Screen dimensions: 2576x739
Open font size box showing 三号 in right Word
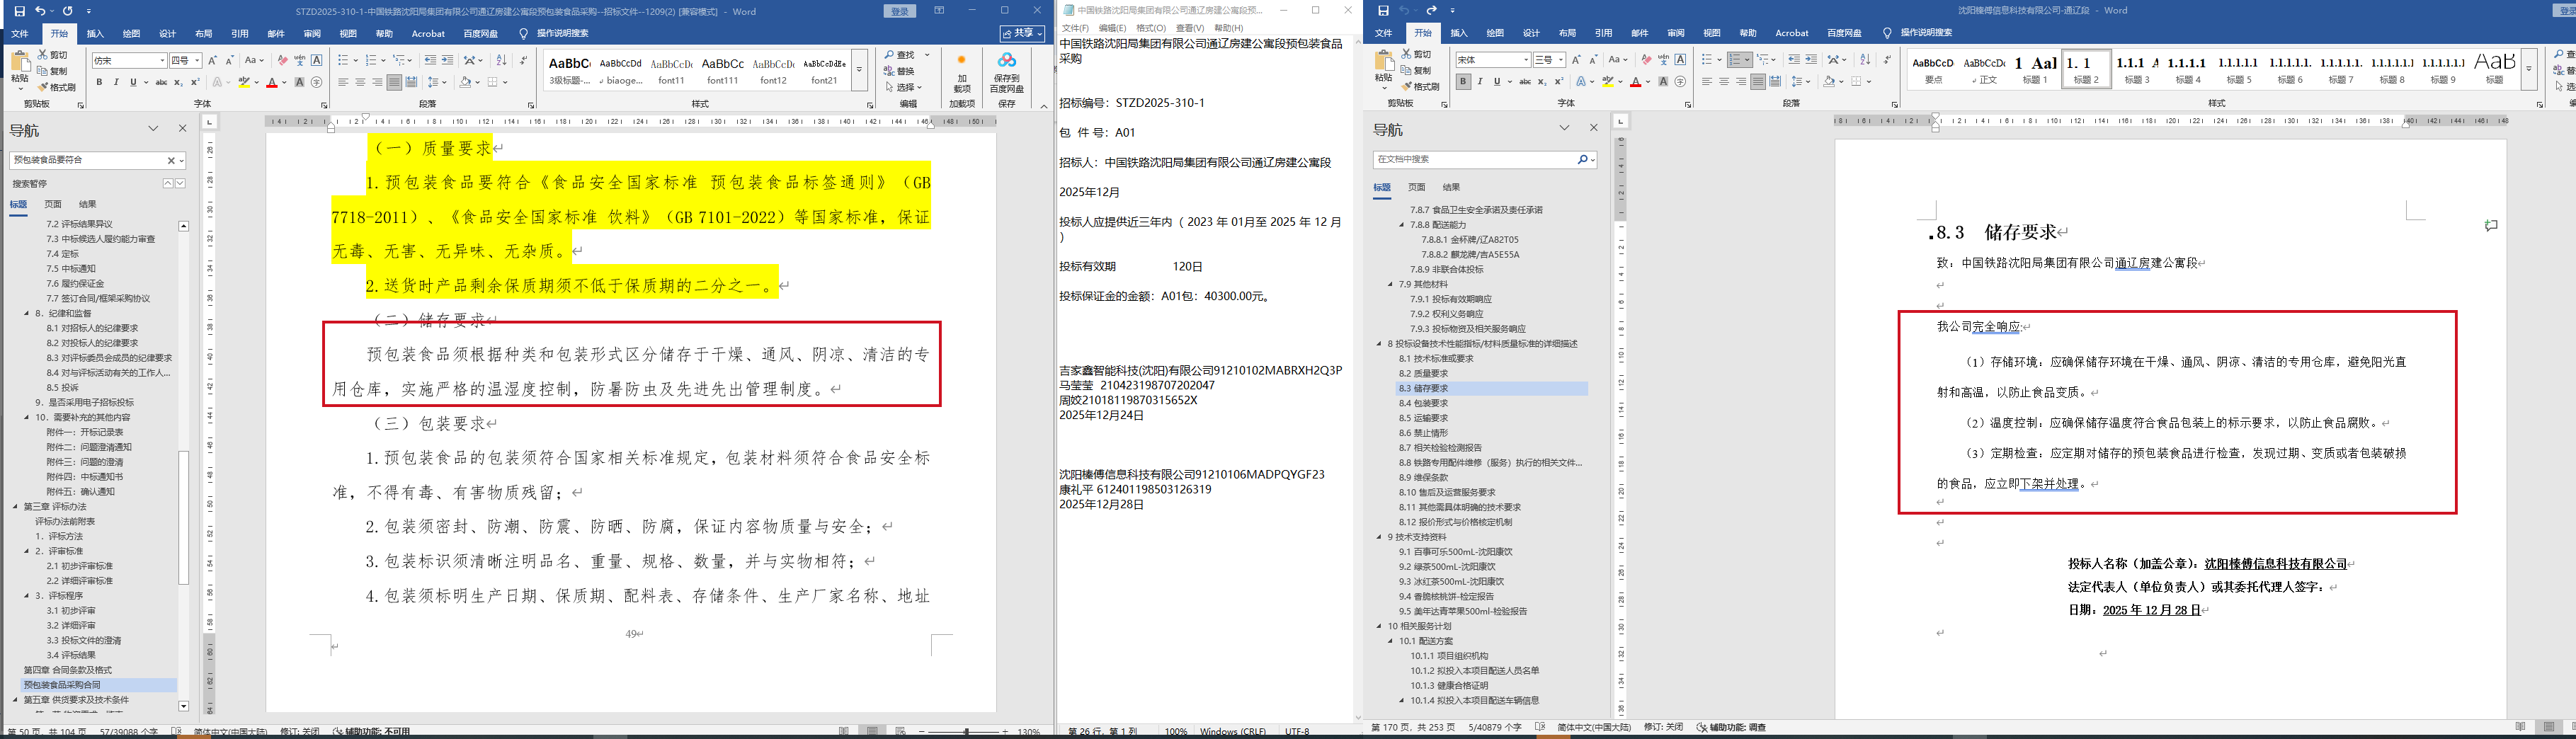click(x=1549, y=60)
